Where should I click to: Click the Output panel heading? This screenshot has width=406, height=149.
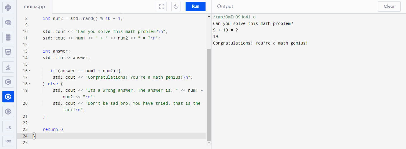pyautogui.click(x=225, y=7)
